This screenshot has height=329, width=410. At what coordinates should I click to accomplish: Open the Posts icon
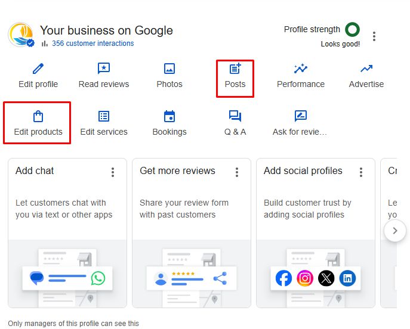coord(235,69)
